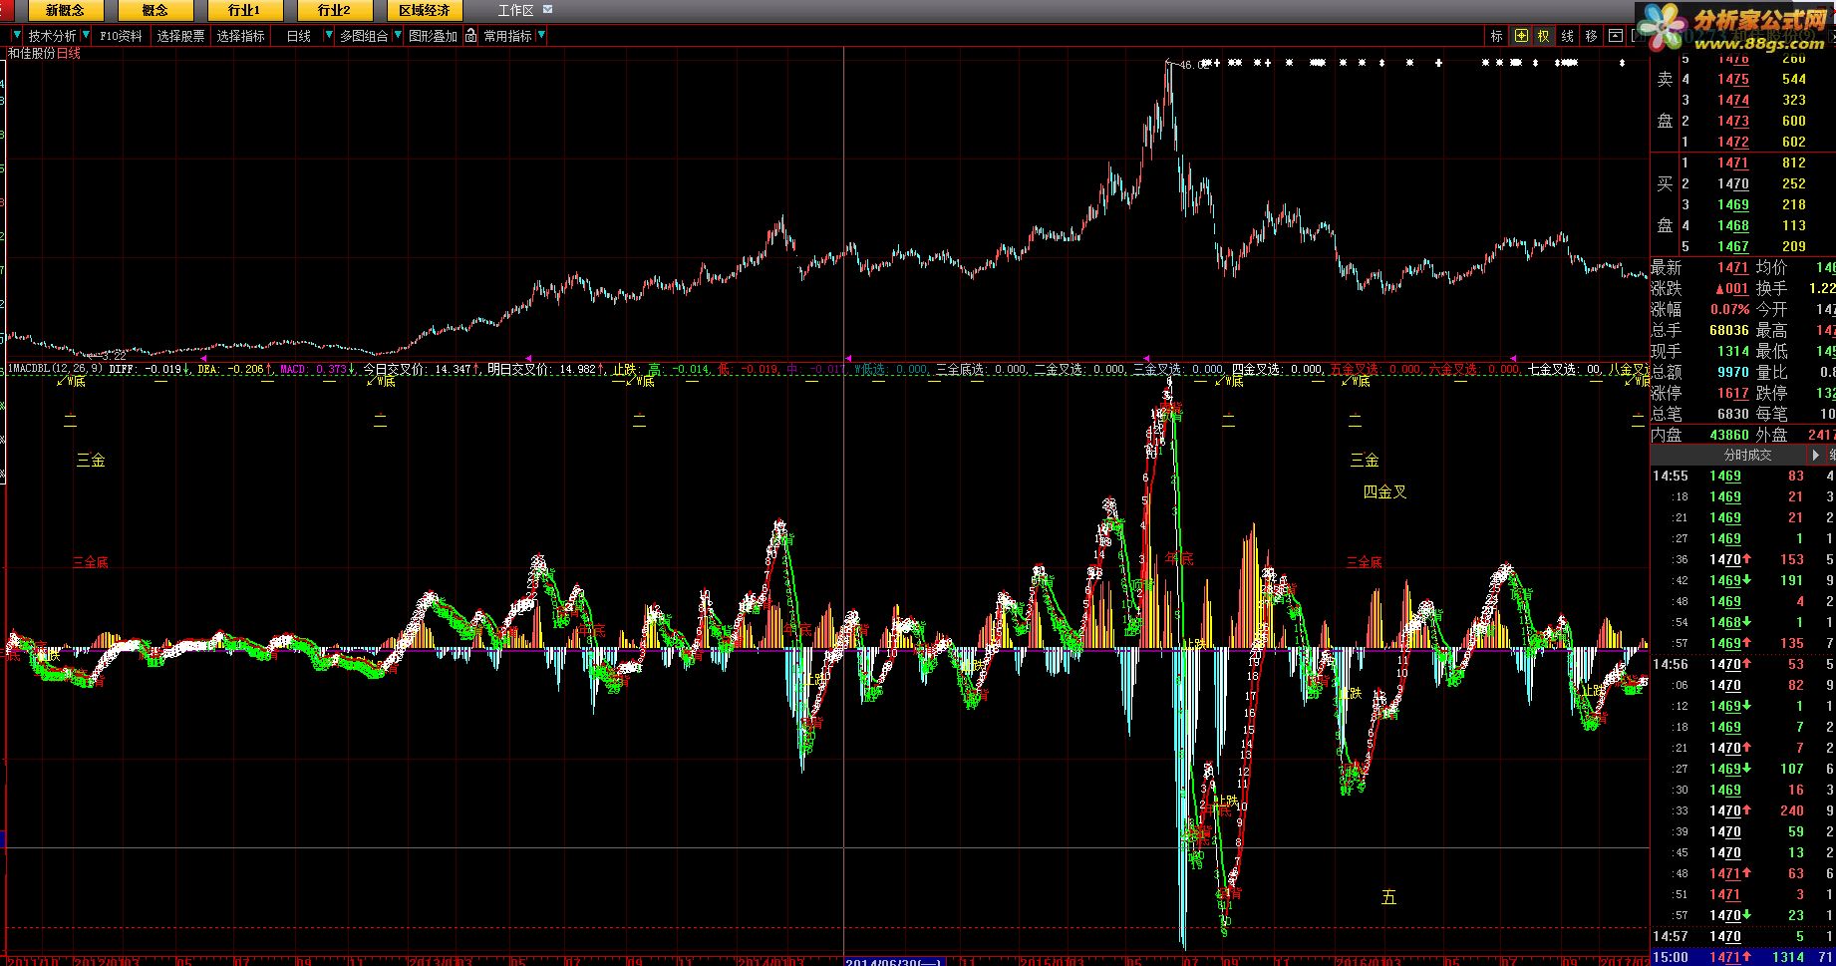This screenshot has width=1836, height=966.
Task: Open the 工作区 dropdown arrow
Action: point(546,10)
